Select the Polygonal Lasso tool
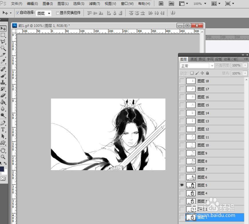The height and width of the screenshot is (224, 249). tap(3, 42)
